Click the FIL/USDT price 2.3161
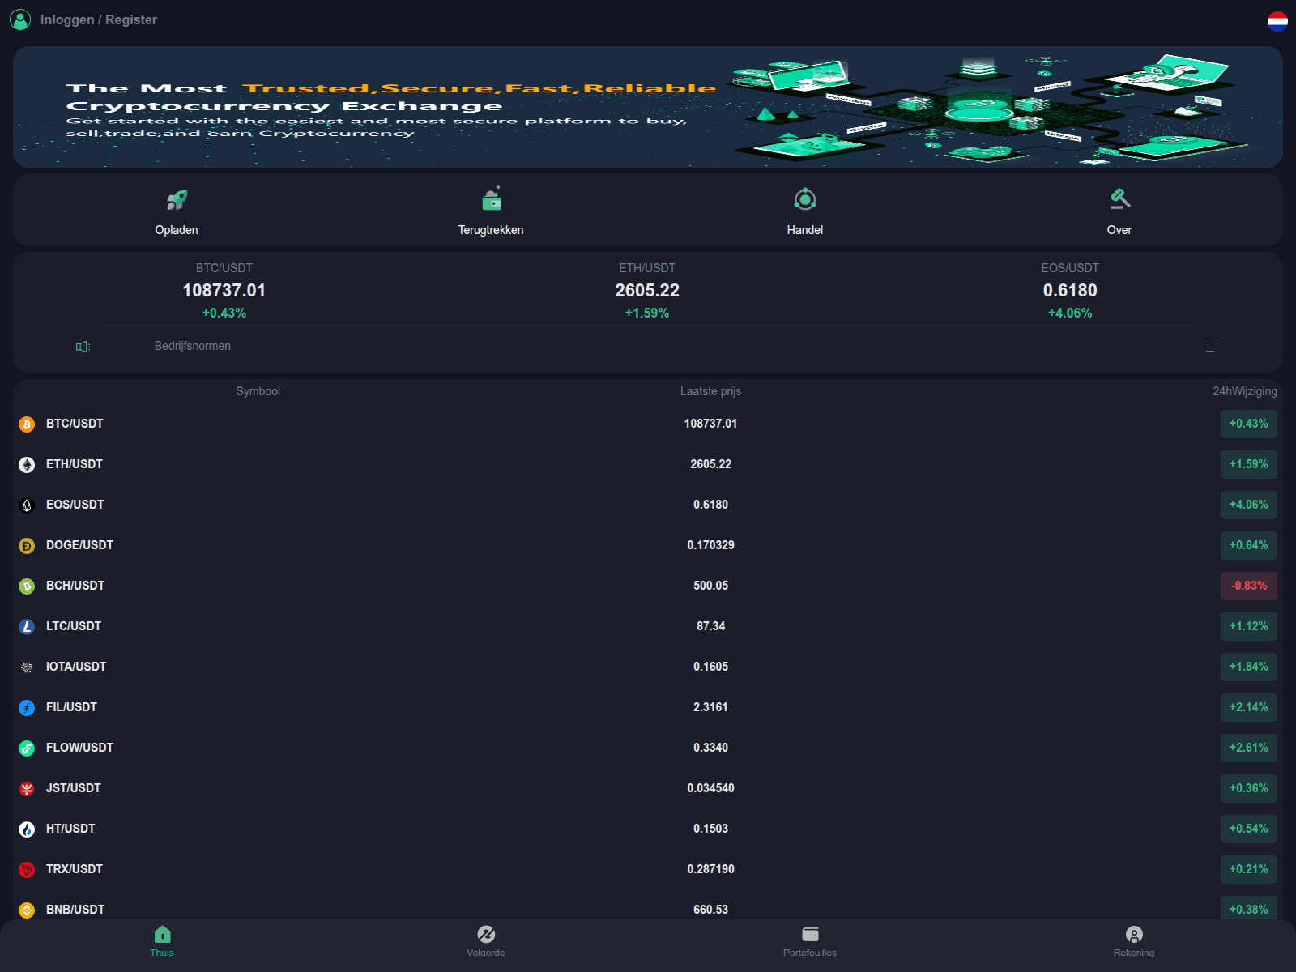Screen dimensions: 1296x972 (x=711, y=707)
